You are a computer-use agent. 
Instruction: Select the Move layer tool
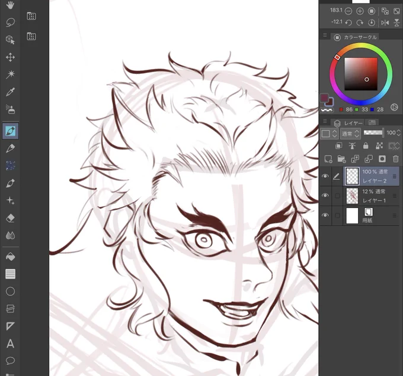click(10, 57)
